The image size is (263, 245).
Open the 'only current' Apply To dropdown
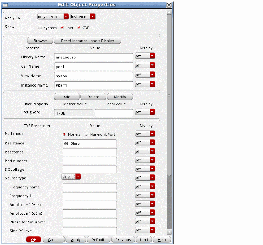pos(53,17)
